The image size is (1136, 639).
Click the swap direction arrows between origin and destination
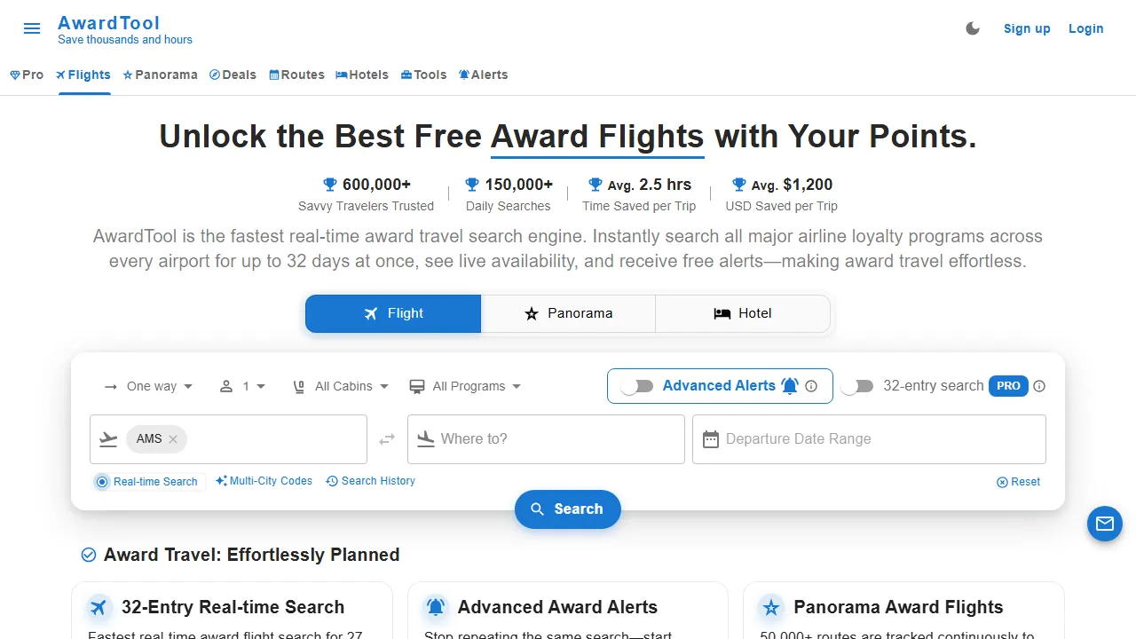coord(387,438)
